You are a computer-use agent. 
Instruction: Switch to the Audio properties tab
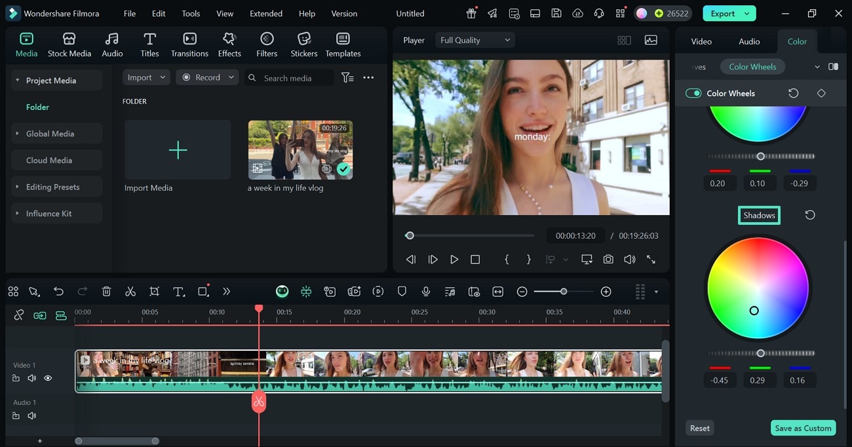[749, 41]
